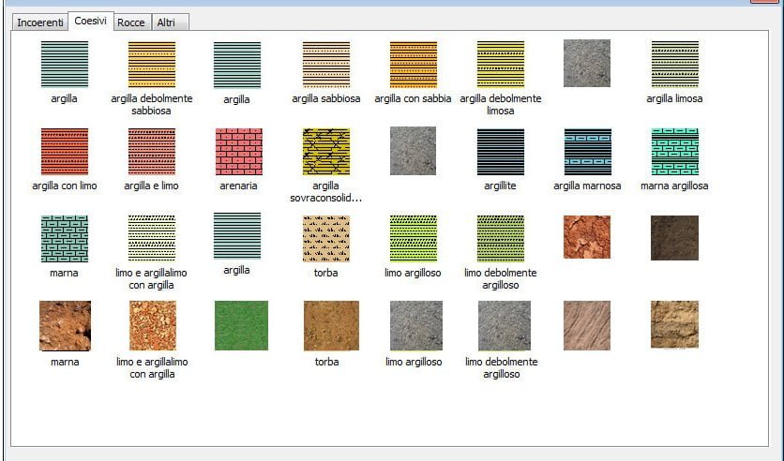Pick the orange argilla con sabbia pattern
Image resolution: width=784 pixels, height=461 pixels.
pos(413,65)
